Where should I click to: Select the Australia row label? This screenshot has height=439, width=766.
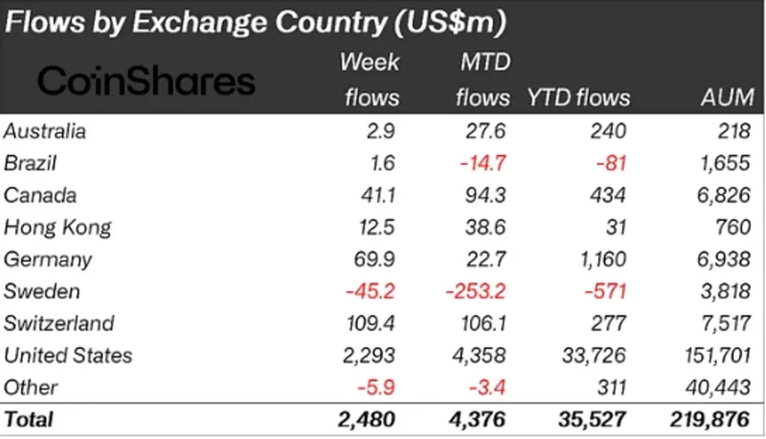click(x=45, y=130)
